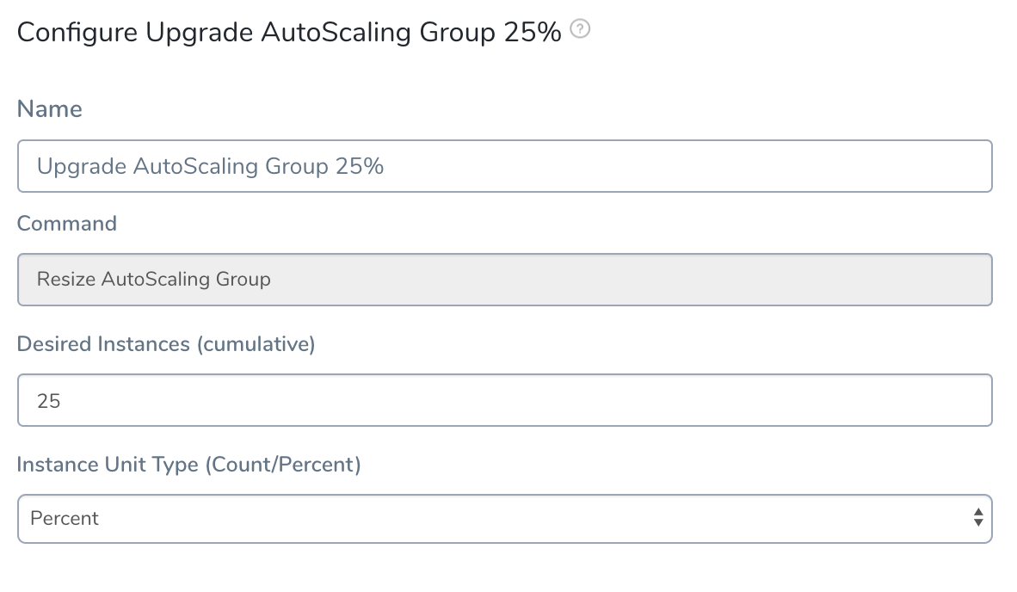Click the Desired Instances (cumulative) label
The height and width of the screenshot is (592, 1017).
pos(166,343)
